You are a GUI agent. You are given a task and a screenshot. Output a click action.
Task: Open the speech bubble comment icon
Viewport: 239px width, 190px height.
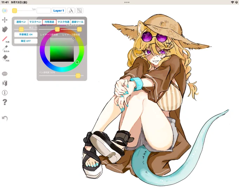5,74
